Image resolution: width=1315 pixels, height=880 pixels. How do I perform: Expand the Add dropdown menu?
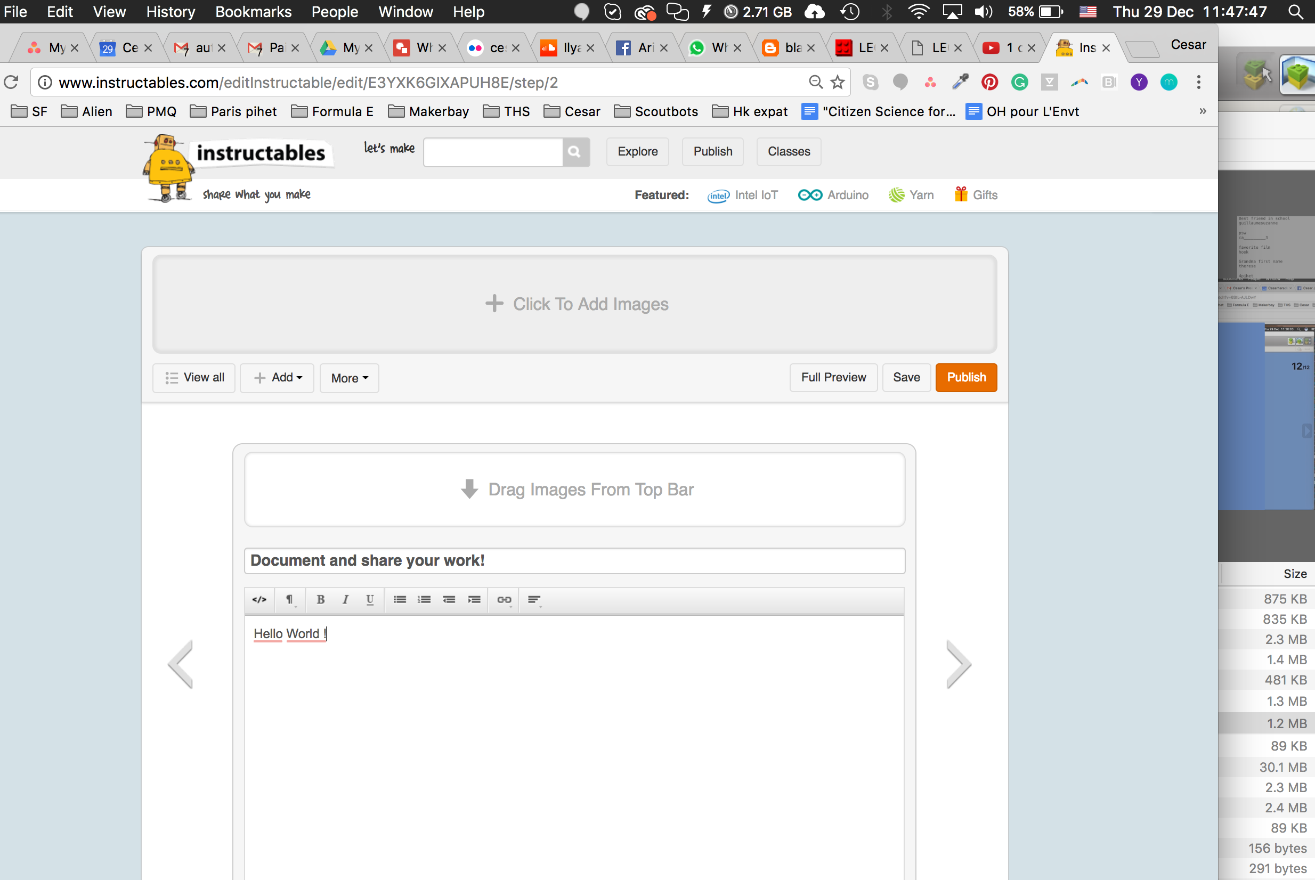coord(276,377)
